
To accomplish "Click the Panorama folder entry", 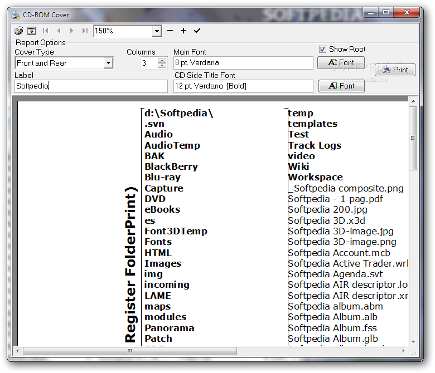I will click(169, 328).
